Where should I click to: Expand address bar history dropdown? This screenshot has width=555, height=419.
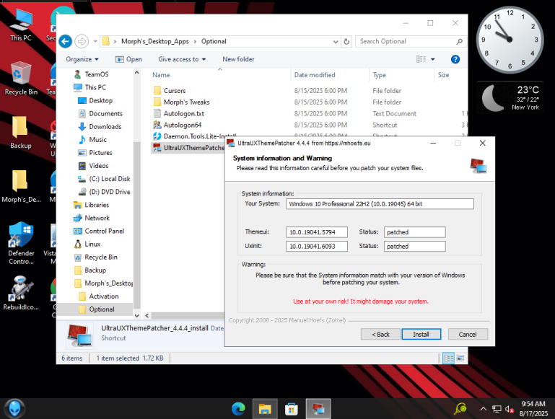[x=336, y=42]
